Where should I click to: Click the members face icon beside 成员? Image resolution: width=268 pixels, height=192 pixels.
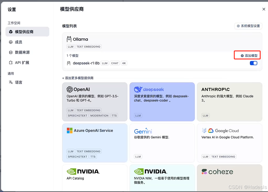tap(11, 42)
